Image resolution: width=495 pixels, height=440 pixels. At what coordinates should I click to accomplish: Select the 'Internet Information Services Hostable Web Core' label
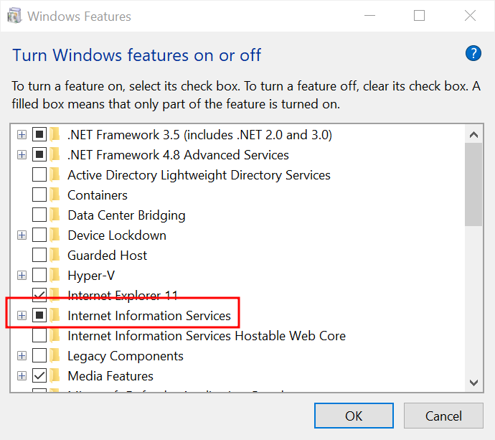click(207, 336)
